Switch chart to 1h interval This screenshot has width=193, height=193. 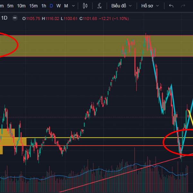tap(44, 6)
